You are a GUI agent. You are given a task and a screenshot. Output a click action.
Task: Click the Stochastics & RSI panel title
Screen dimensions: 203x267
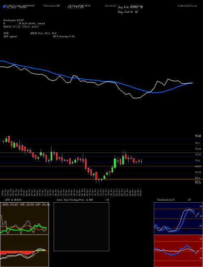(174, 200)
